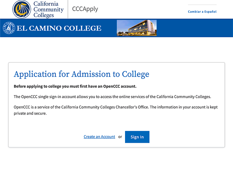233x170 pixels.
Task: Click the vertical divider beside CCCApply
Action: (x=68, y=9)
